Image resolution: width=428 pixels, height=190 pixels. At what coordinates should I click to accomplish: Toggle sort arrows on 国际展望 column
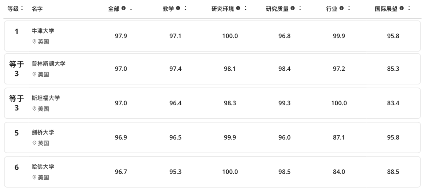tap(409, 8)
